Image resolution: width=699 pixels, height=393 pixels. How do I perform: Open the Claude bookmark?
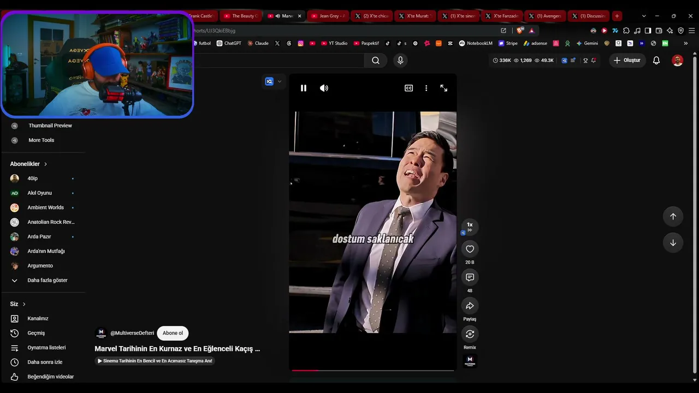[x=258, y=43]
